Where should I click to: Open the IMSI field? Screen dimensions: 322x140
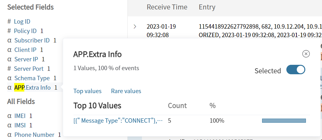click(x=20, y=125)
